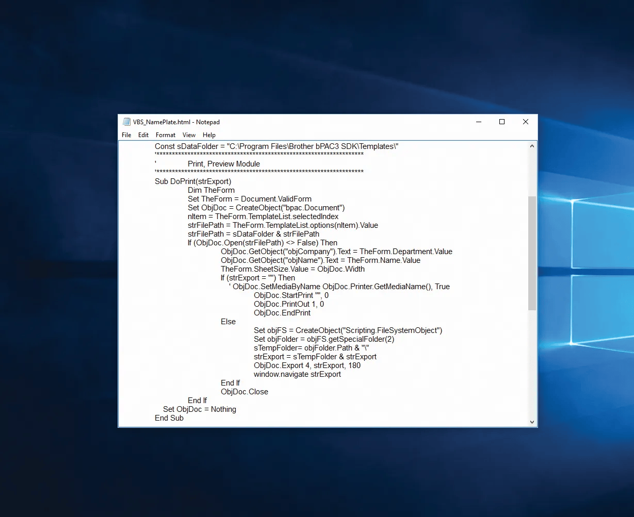Click the vertical scrollbar thumb
Screen dimensions: 634x517
click(532, 253)
